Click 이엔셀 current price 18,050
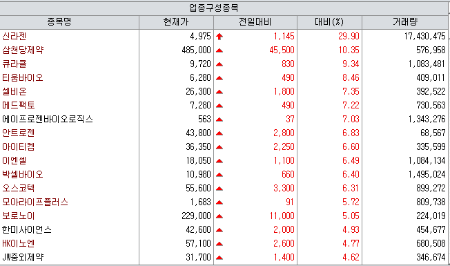Screen dimensions: 450x266 [x=198, y=160]
